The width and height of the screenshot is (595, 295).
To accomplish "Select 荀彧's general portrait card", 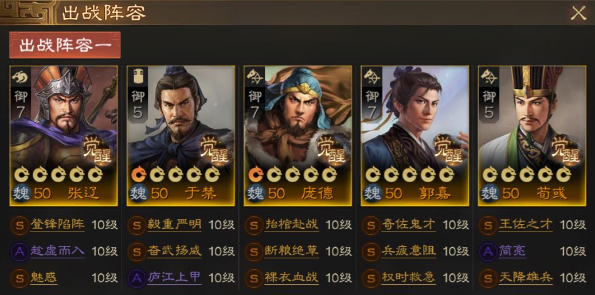I will tap(532, 136).
